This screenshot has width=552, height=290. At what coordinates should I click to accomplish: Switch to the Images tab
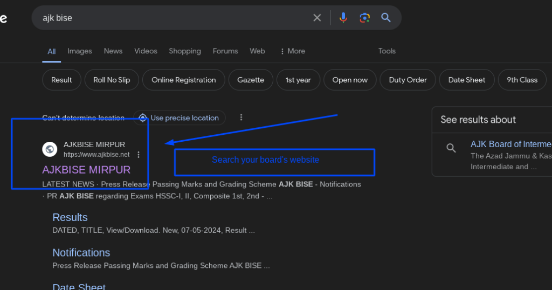coord(80,51)
